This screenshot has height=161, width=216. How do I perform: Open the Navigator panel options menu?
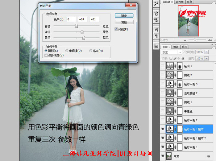pyautogui.click(x=214, y=3)
